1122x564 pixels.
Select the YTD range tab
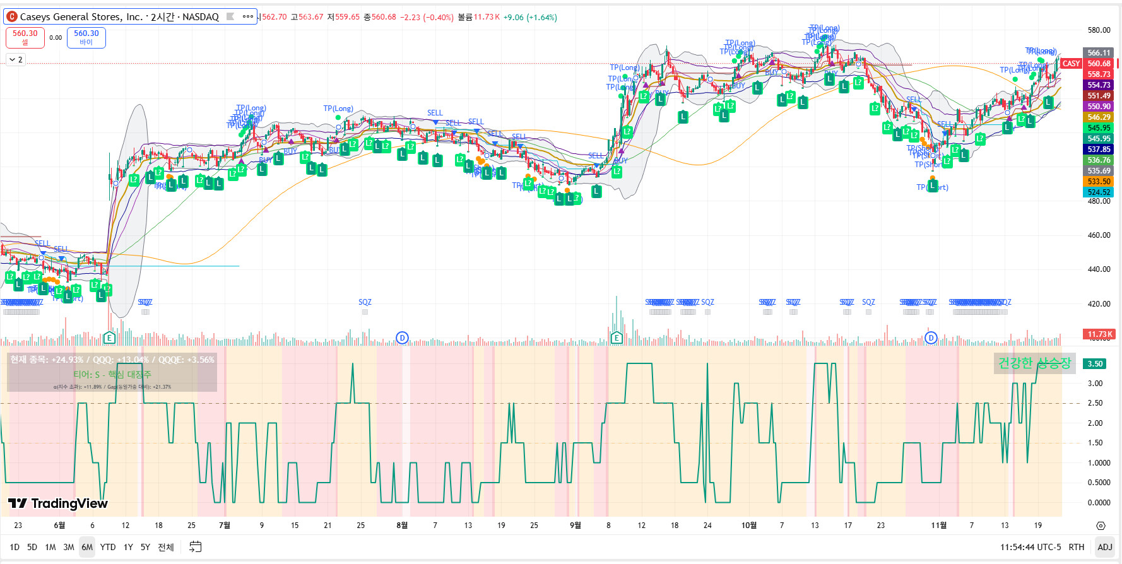pyautogui.click(x=108, y=547)
